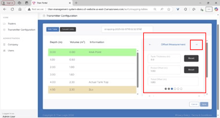
Task: Select the fifth step indicator dot
Action: 178,89
